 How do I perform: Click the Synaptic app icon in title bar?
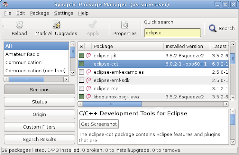[5, 4]
